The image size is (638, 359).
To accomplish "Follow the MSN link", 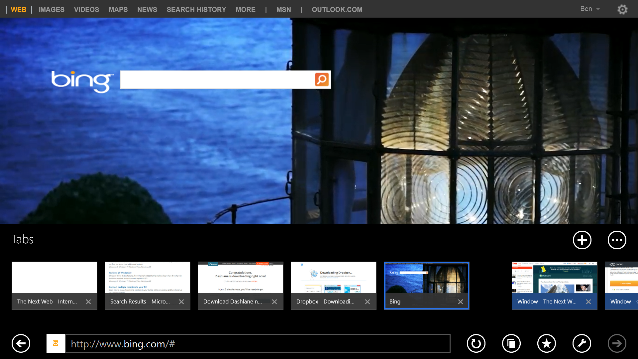I will pyautogui.click(x=284, y=10).
